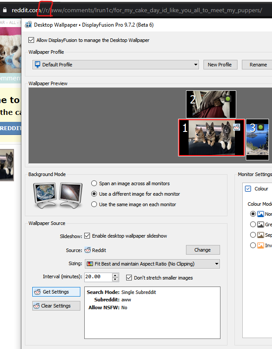Disable Enable desktop wallpaper slideshow checkbox
272x349 pixels.
pyautogui.click(x=87, y=236)
